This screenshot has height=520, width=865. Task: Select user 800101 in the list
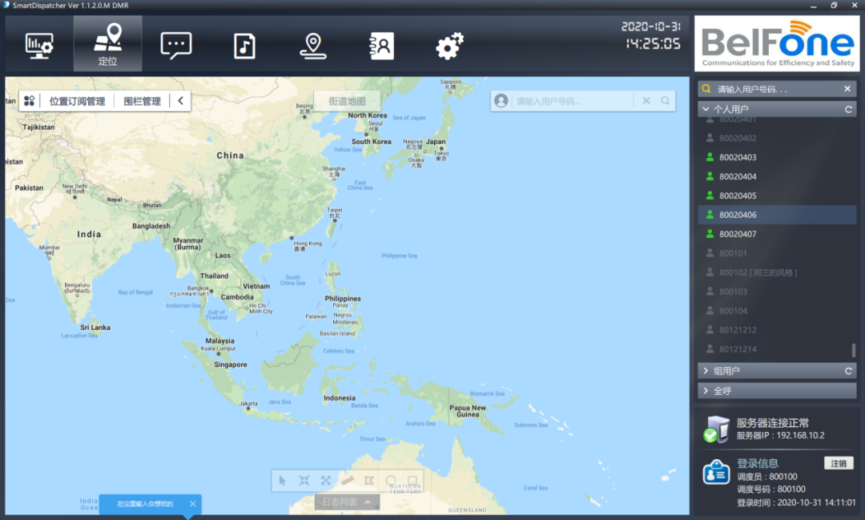[x=777, y=253]
